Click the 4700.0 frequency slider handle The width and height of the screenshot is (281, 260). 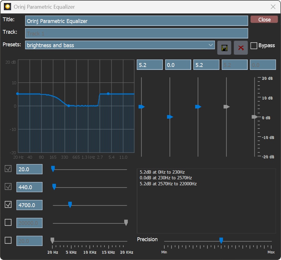pyautogui.click(x=70, y=204)
